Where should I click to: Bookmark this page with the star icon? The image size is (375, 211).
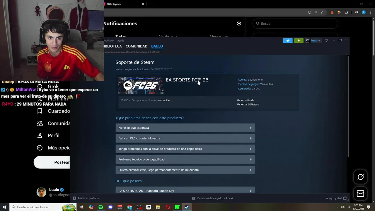(x=322, y=12)
